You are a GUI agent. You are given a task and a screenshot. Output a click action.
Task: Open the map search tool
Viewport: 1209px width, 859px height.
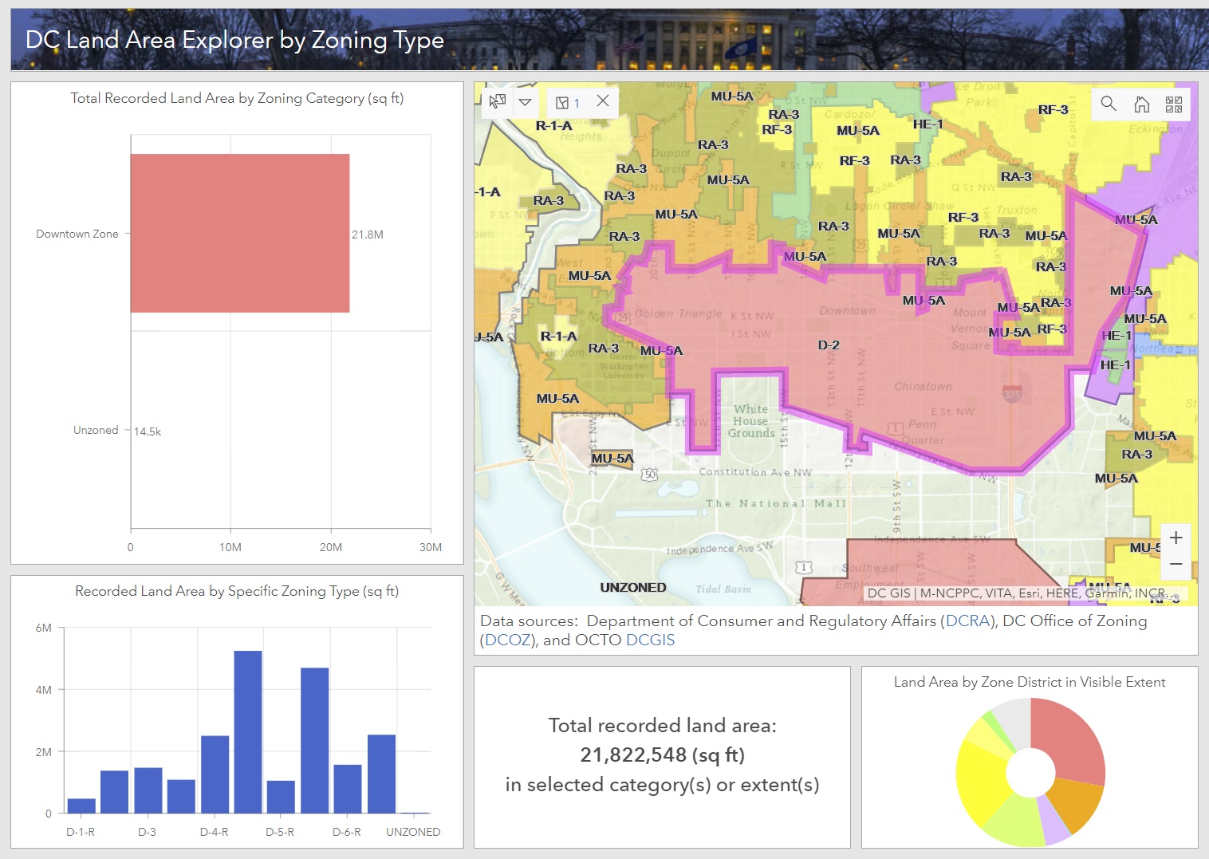coord(1109,104)
